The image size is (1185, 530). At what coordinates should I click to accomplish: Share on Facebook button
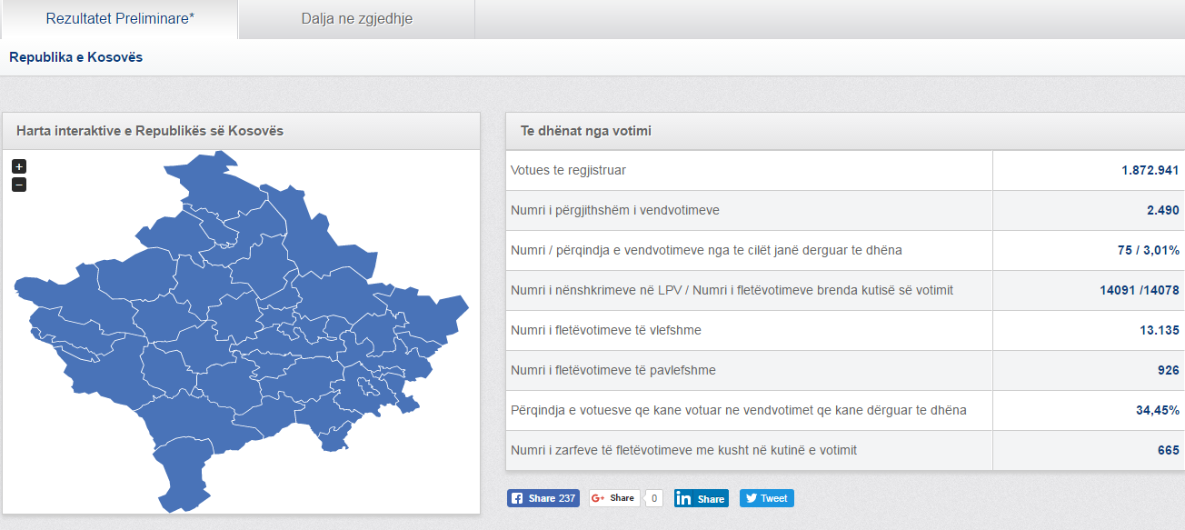point(543,498)
